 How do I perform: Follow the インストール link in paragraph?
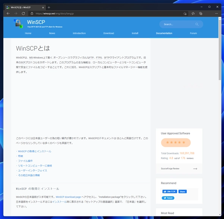[59, 202]
